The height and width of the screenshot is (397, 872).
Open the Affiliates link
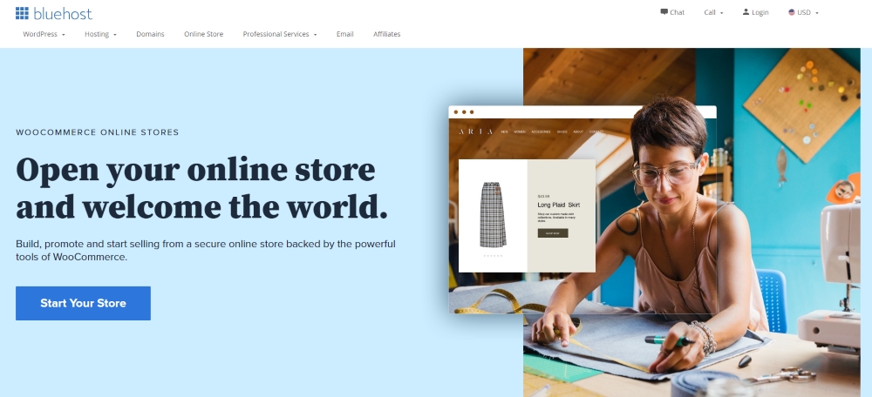(386, 34)
